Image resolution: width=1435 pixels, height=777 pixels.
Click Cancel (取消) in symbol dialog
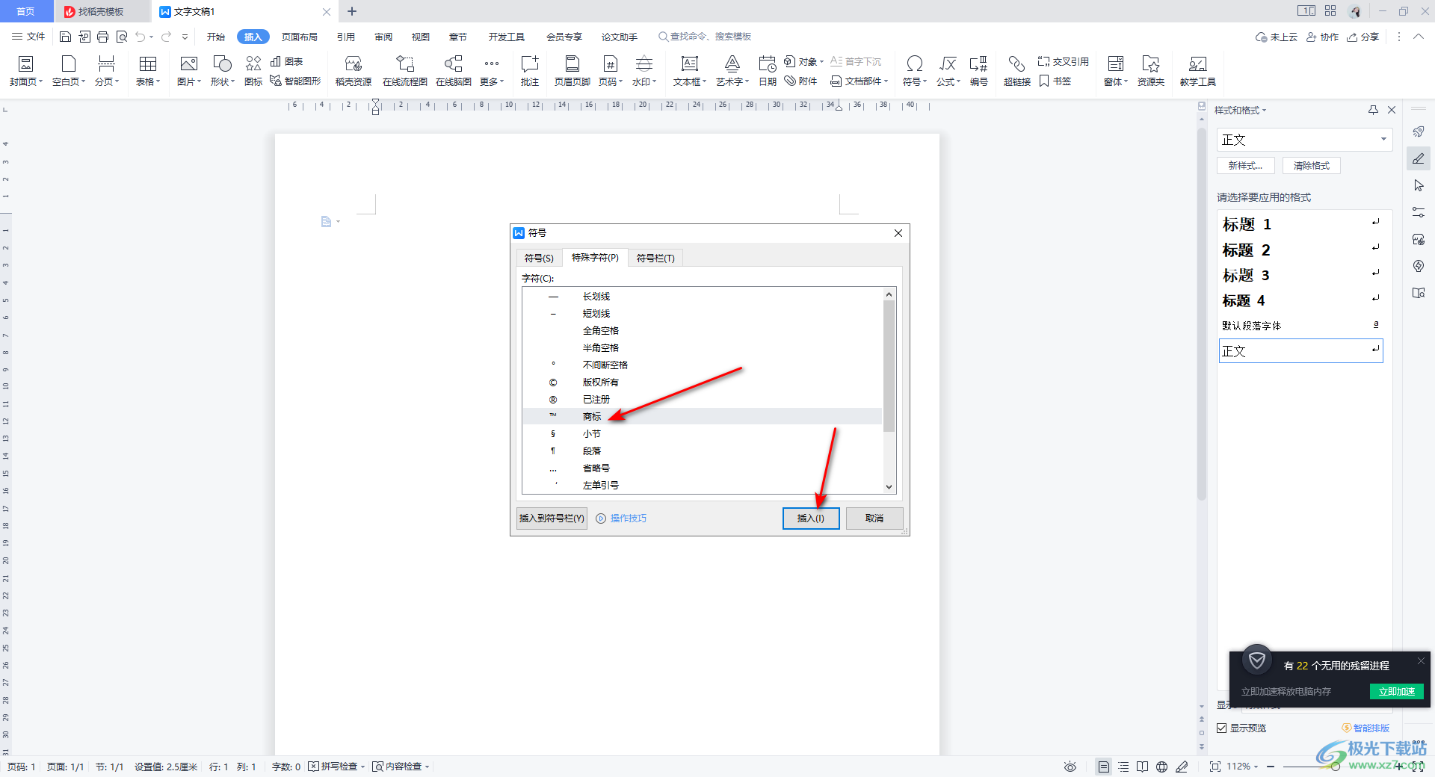tap(874, 518)
